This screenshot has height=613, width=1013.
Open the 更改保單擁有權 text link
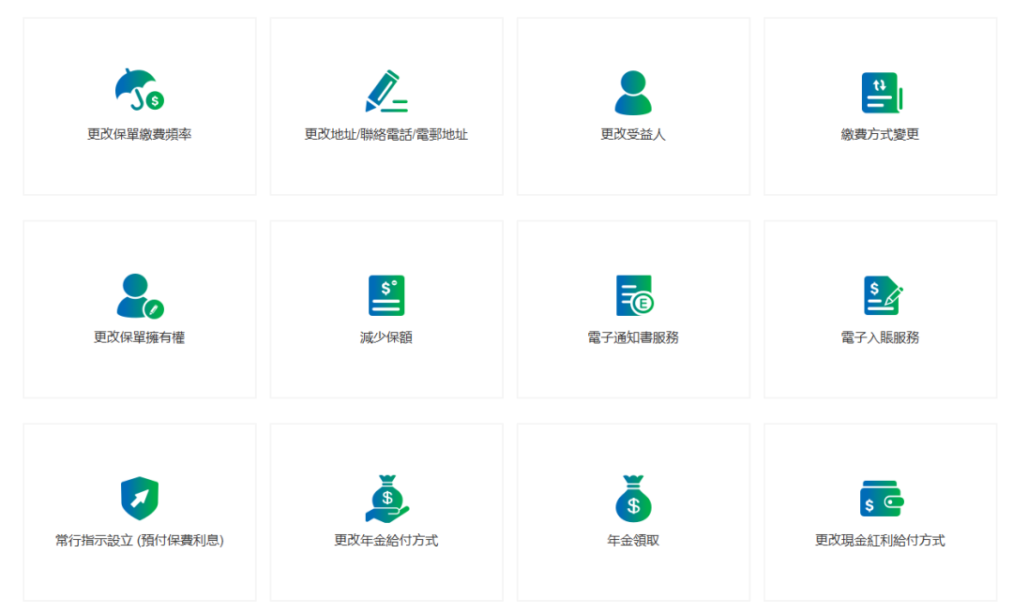pyautogui.click(x=139, y=337)
